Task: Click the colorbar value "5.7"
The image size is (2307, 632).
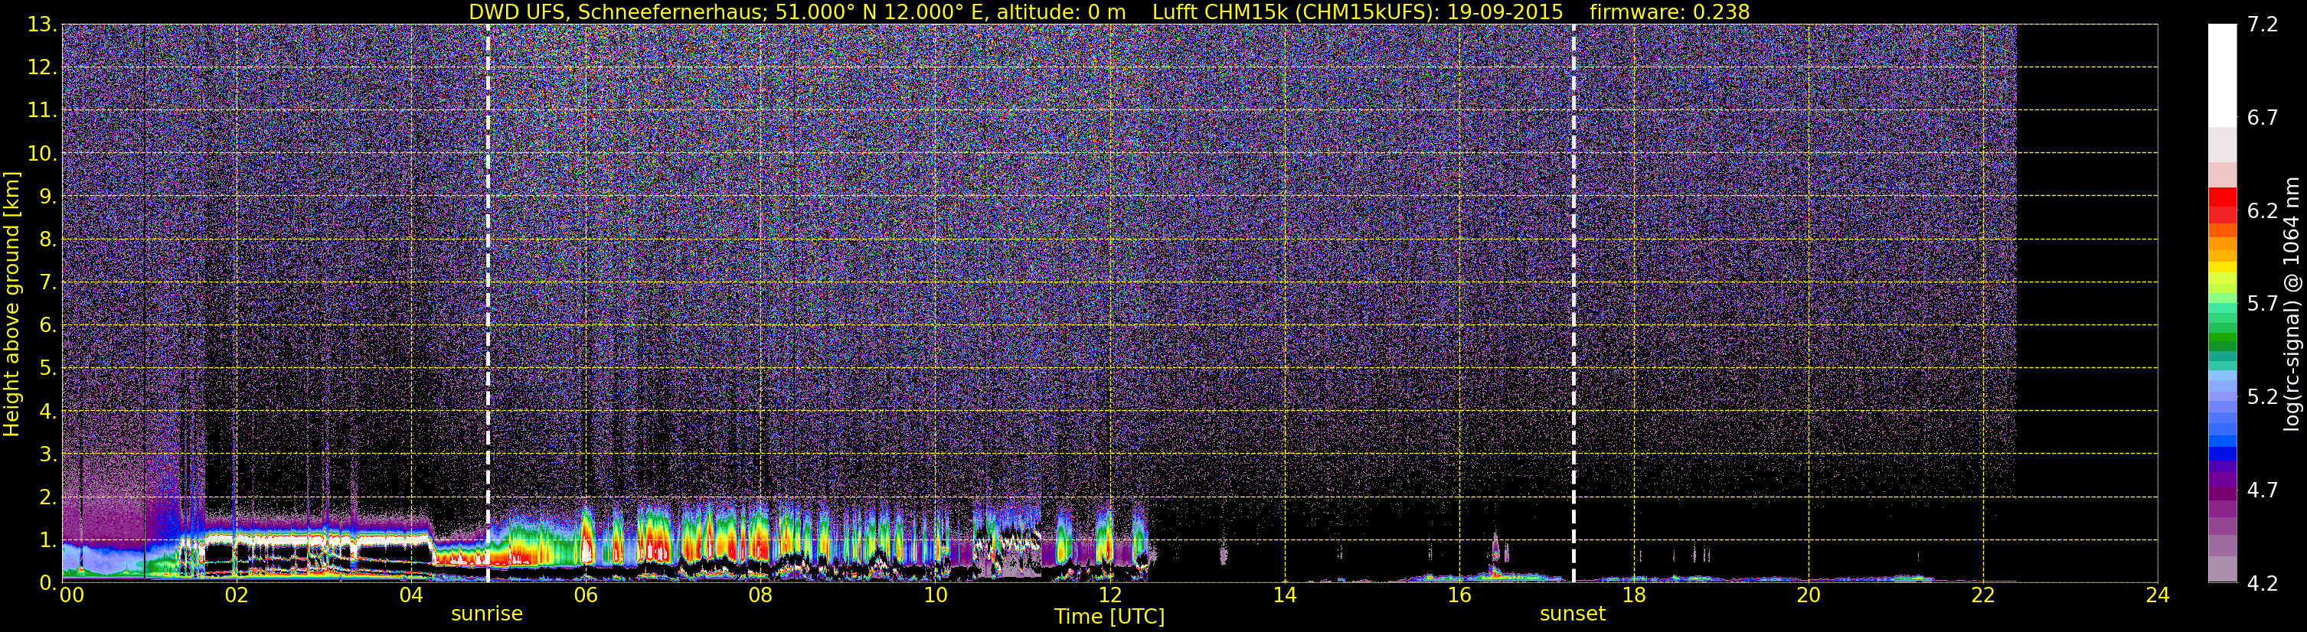Action: click(x=2263, y=304)
